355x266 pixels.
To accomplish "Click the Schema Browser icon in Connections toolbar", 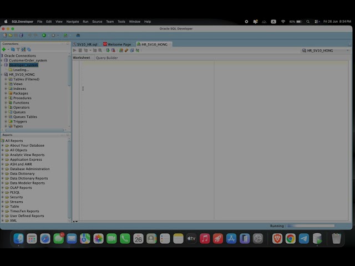I will click(29, 49).
